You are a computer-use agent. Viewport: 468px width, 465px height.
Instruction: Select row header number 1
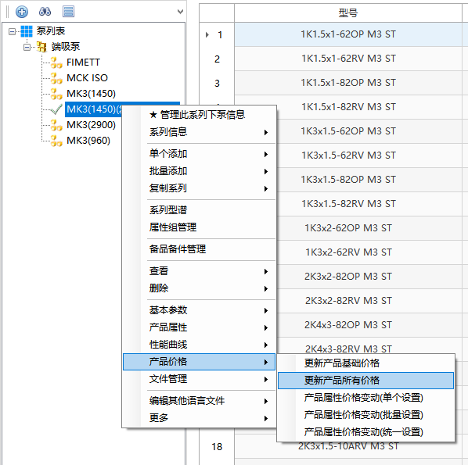point(217,35)
